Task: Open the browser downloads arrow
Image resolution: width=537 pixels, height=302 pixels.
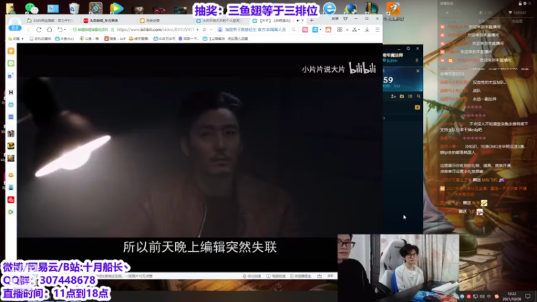Action: [x=367, y=30]
